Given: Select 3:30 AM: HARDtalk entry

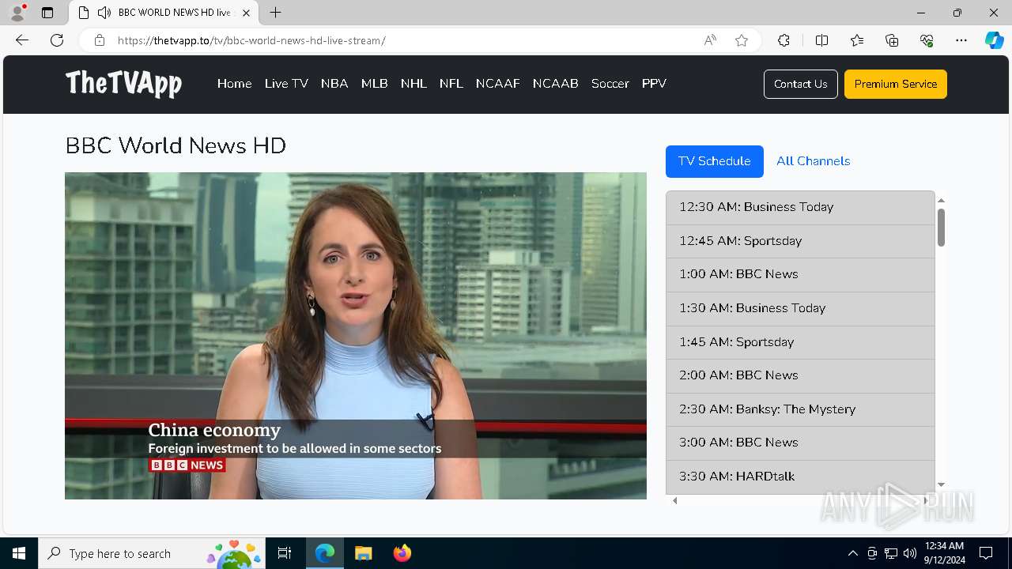Looking at the screenshot, I should (x=800, y=477).
